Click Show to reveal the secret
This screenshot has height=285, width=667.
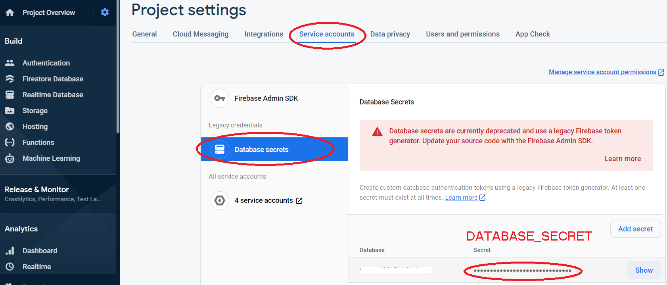tap(644, 270)
